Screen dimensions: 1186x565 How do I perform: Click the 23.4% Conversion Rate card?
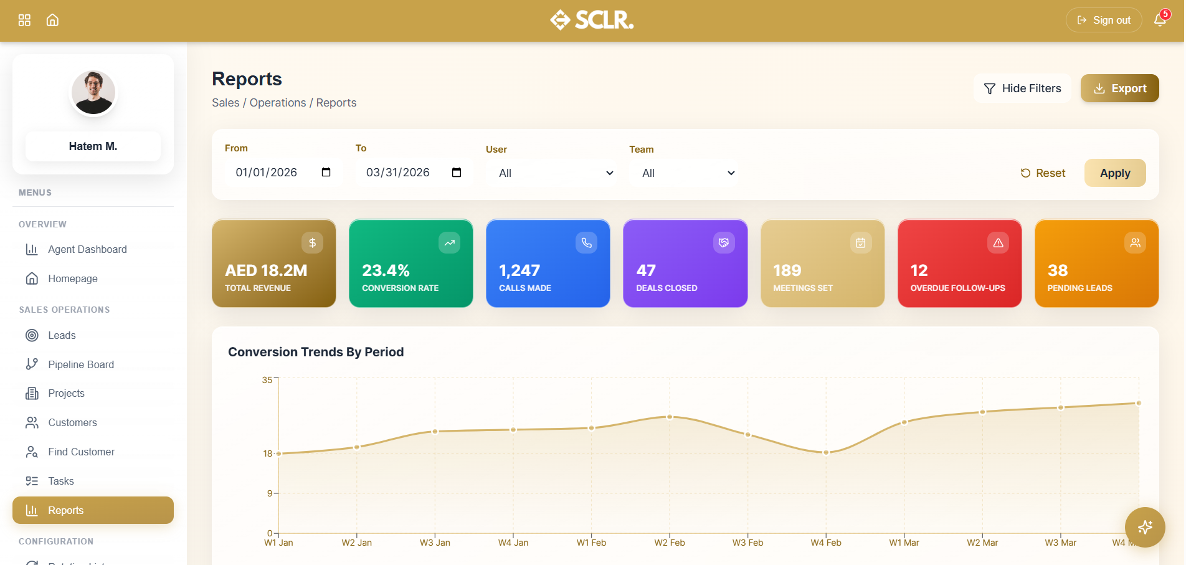(x=411, y=263)
